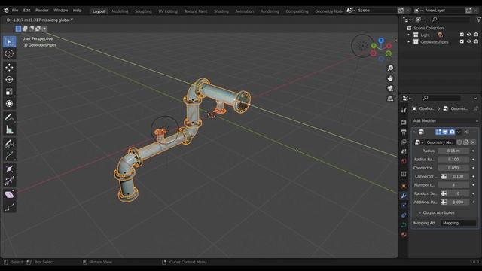Open the Output properties tab
This screenshot has width=482, height=271.
click(404, 132)
